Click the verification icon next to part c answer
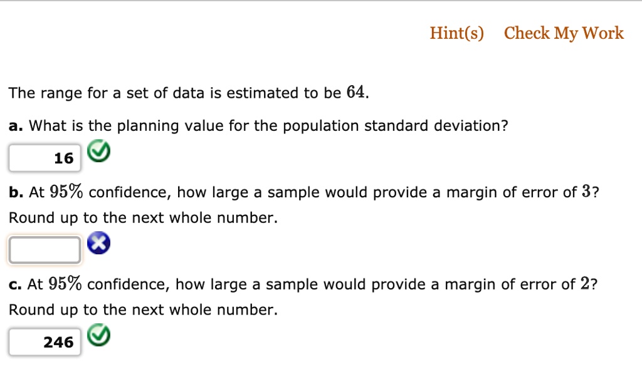 [98, 335]
